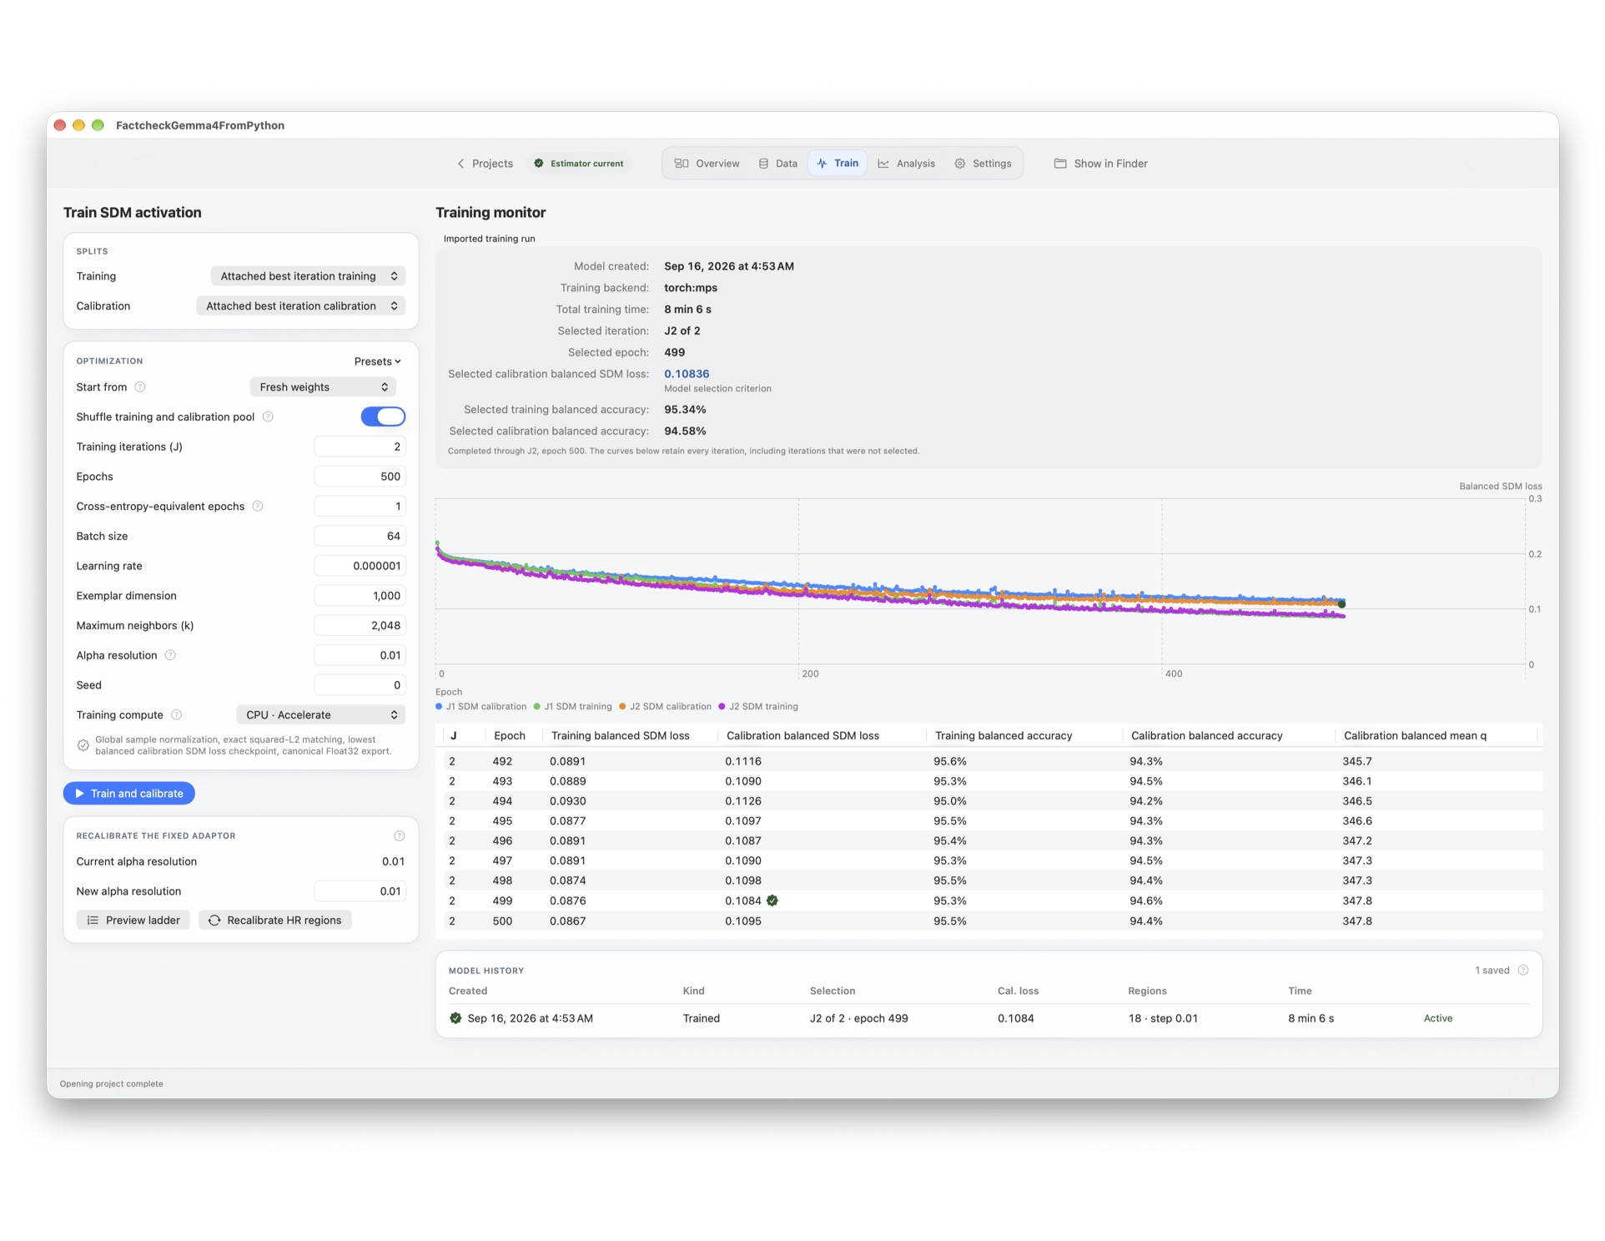
Task: Click the global normalization info checkmark icon
Action: pos(83,745)
